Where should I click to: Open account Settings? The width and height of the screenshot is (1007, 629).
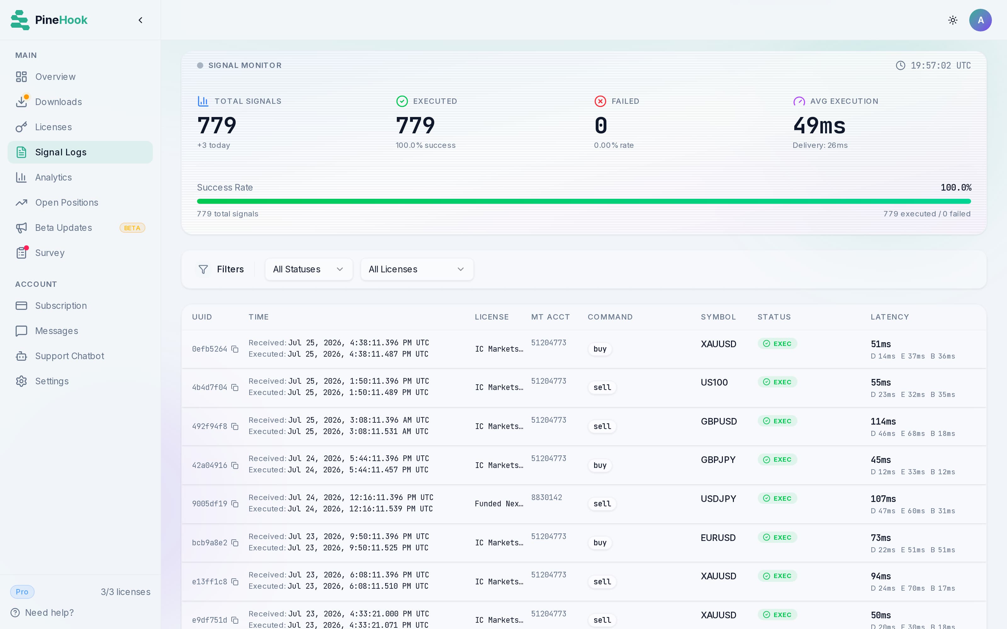tap(80, 381)
